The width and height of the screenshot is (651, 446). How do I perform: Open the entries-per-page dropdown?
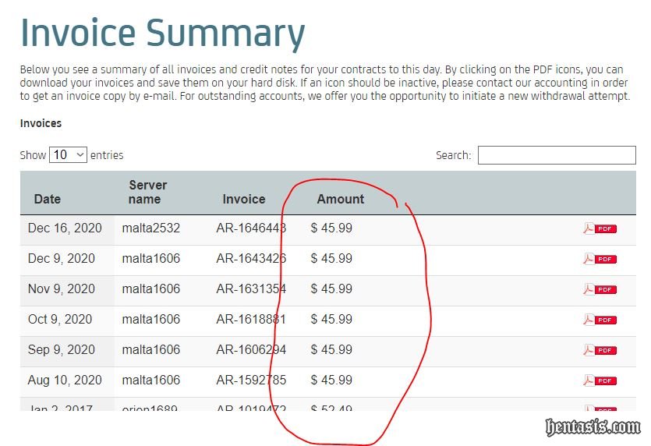pyautogui.click(x=69, y=154)
